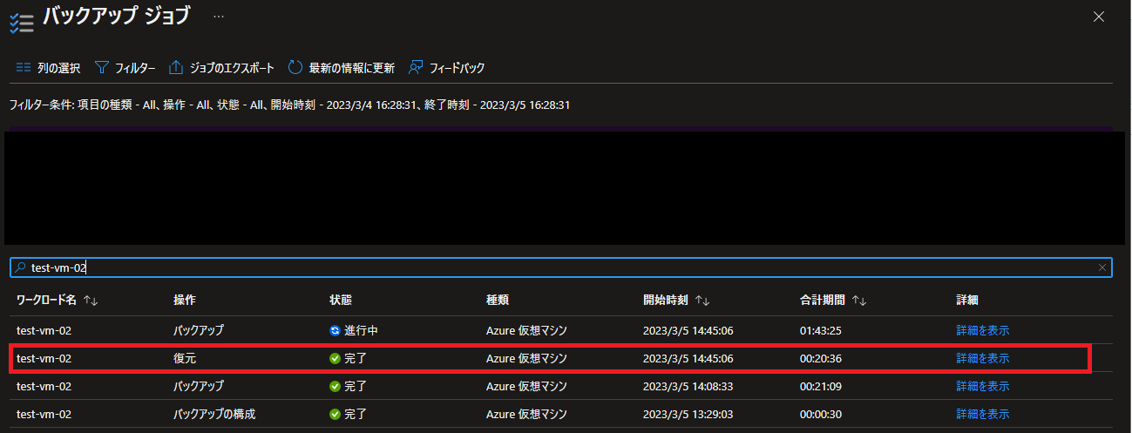Sort by 開始時刻 column arrows

702,300
